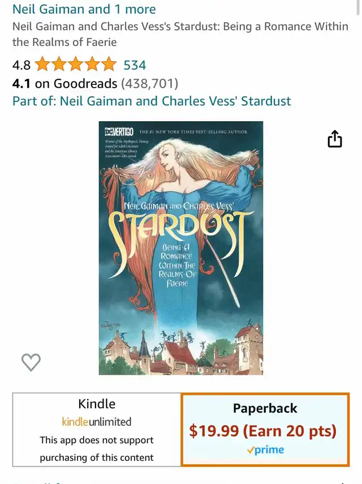The height and width of the screenshot is (484, 362).
Task: Tap the 4.8 average rating number
Action: pyautogui.click(x=21, y=65)
